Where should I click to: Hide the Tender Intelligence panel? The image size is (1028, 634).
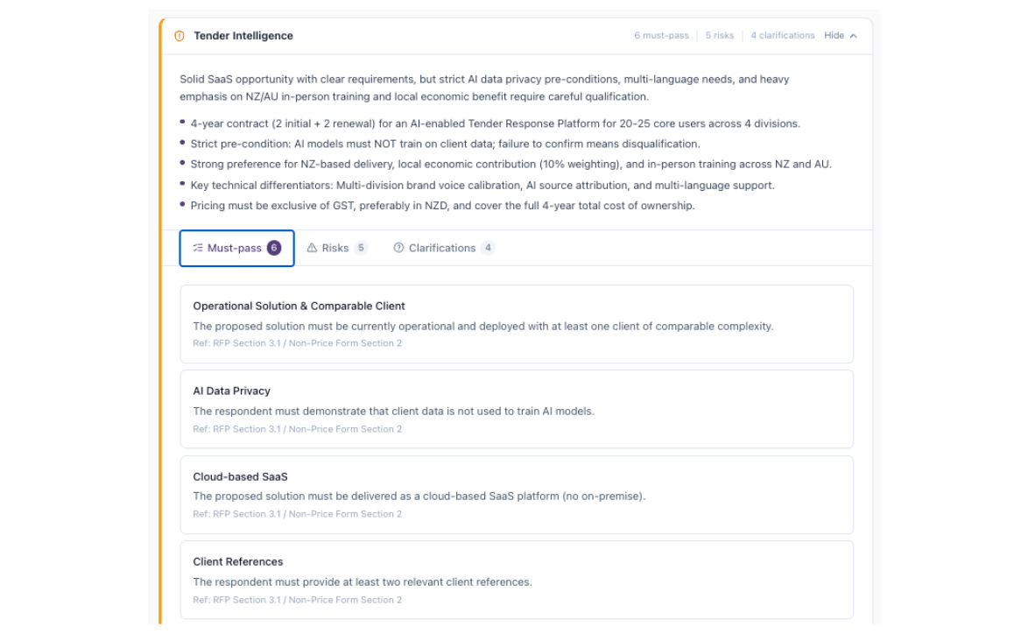(x=834, y=36)
